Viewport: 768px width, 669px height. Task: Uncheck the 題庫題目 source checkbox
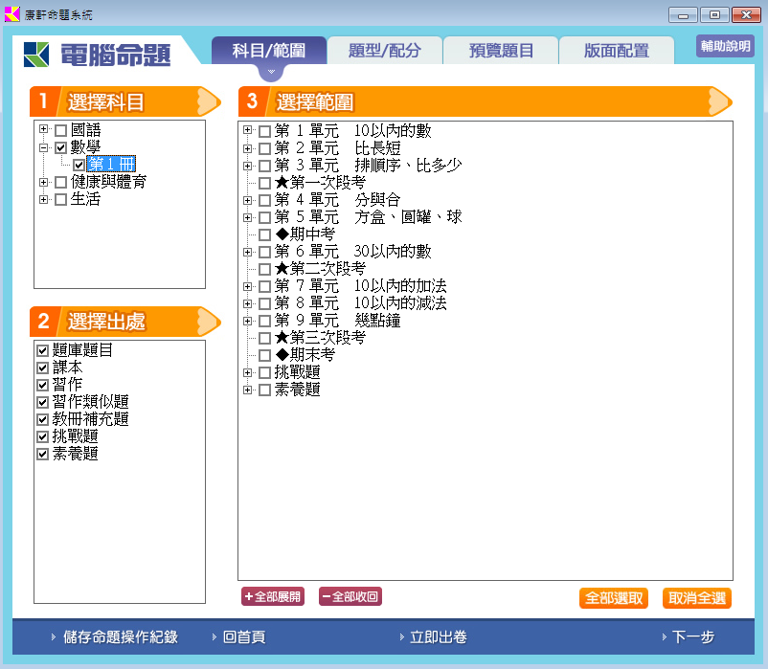point(42,351)
